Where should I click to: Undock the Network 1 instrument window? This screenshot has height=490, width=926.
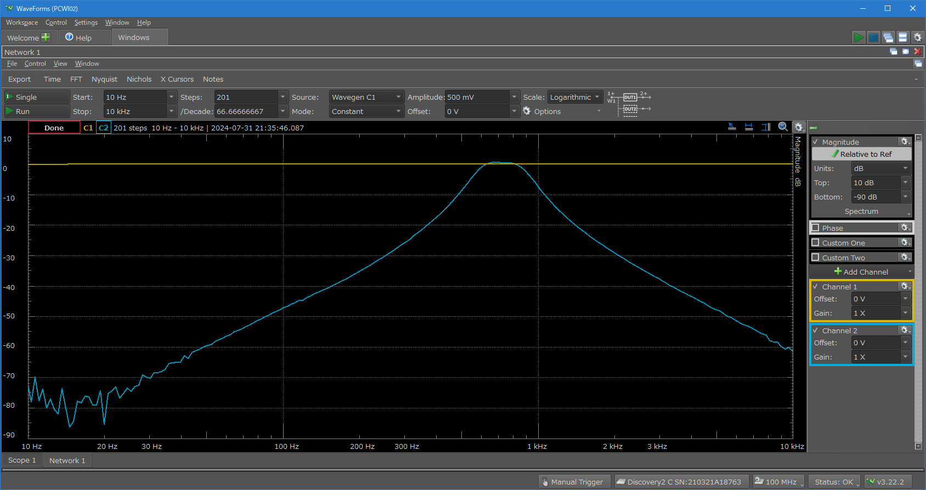[x=894, y=52]
